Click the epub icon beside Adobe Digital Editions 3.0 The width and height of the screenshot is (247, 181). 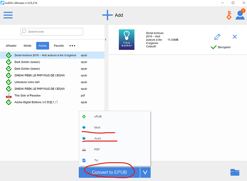(9, 102)
